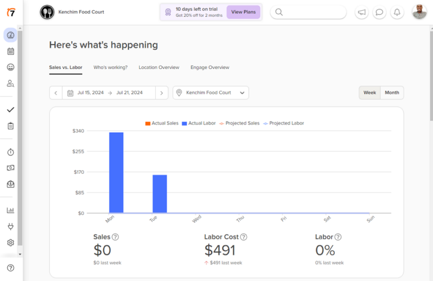Screen dimensions: 433x281
Task: Open the plug integrations icon
Action: [x=11, y=227]
